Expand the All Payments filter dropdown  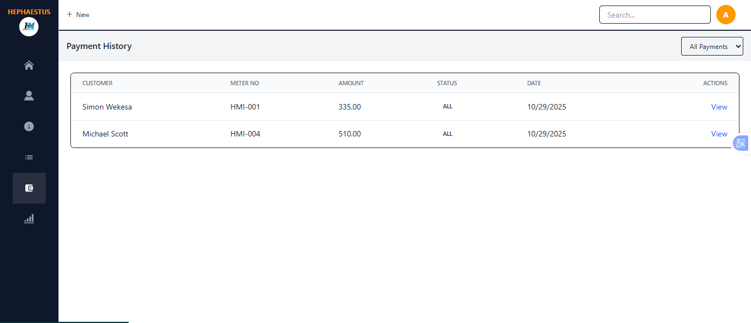coord(712,47)
